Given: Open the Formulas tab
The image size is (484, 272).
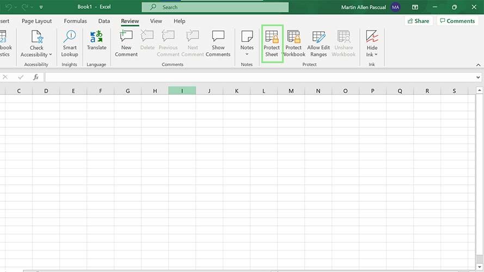Looking at the screenshot, I should click(75, 21).
